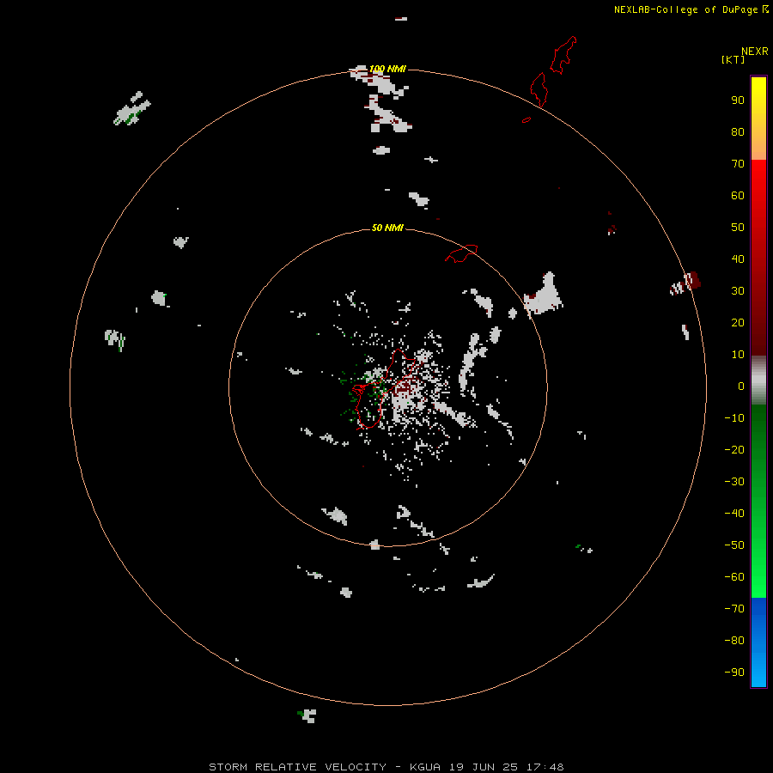Select the 60 value on the color scale

tap(738, 195)
